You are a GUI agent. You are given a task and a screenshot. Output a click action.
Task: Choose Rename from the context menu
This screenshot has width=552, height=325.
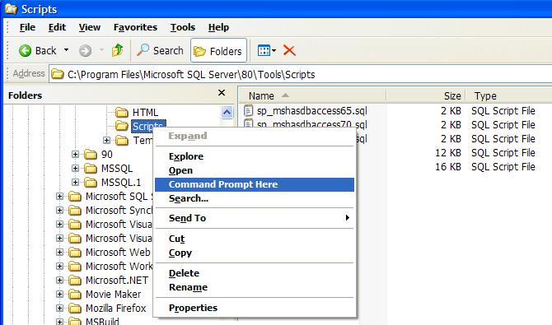(255, 287)
